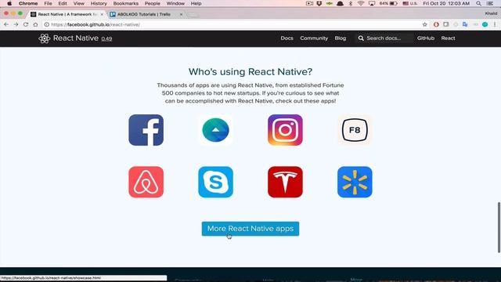
Task: Open the U.S. input source menu
Action: 410,3
